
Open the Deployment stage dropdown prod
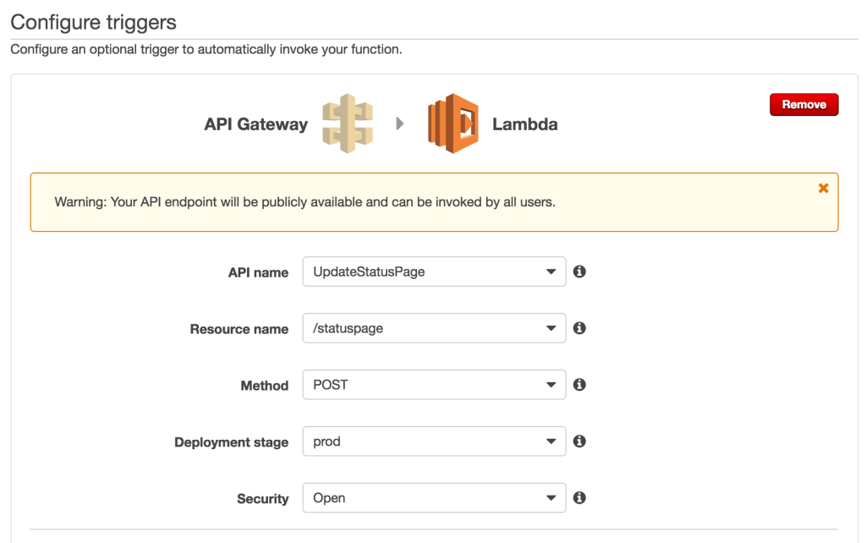(434, 442)
